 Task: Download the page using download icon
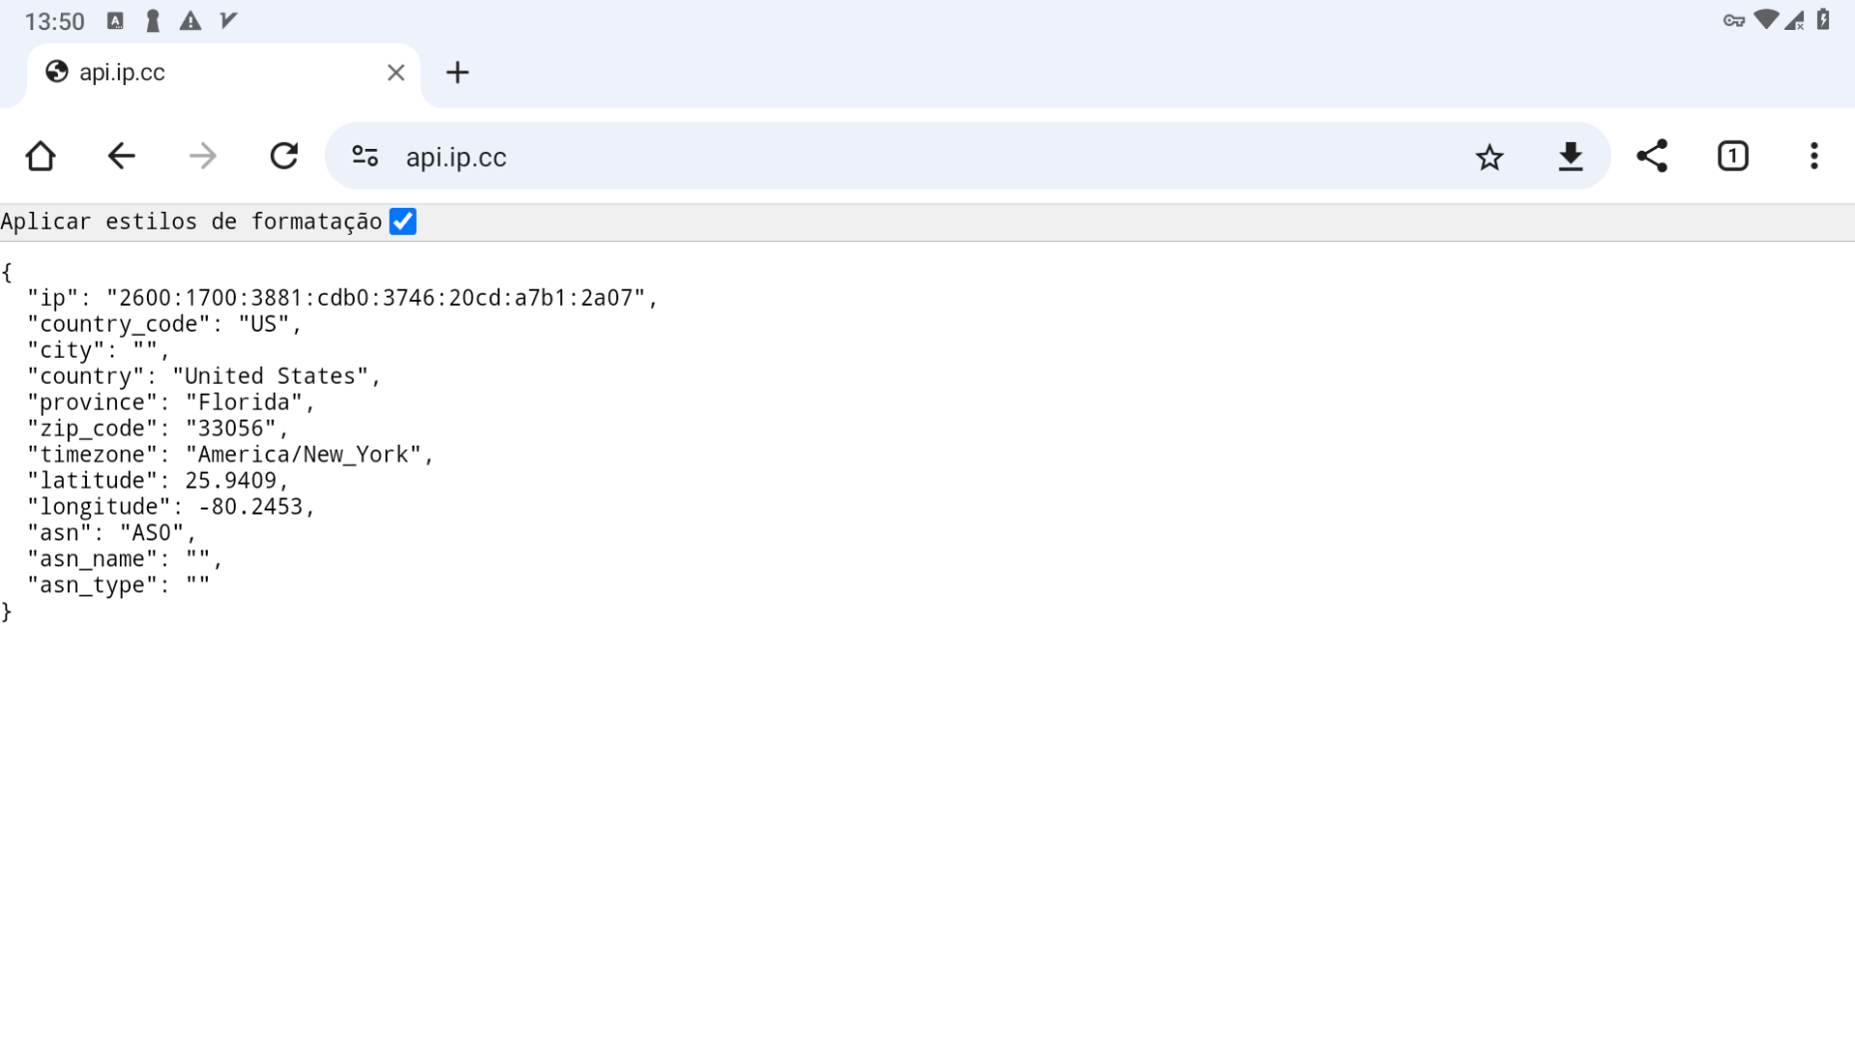coord(1570,157)
